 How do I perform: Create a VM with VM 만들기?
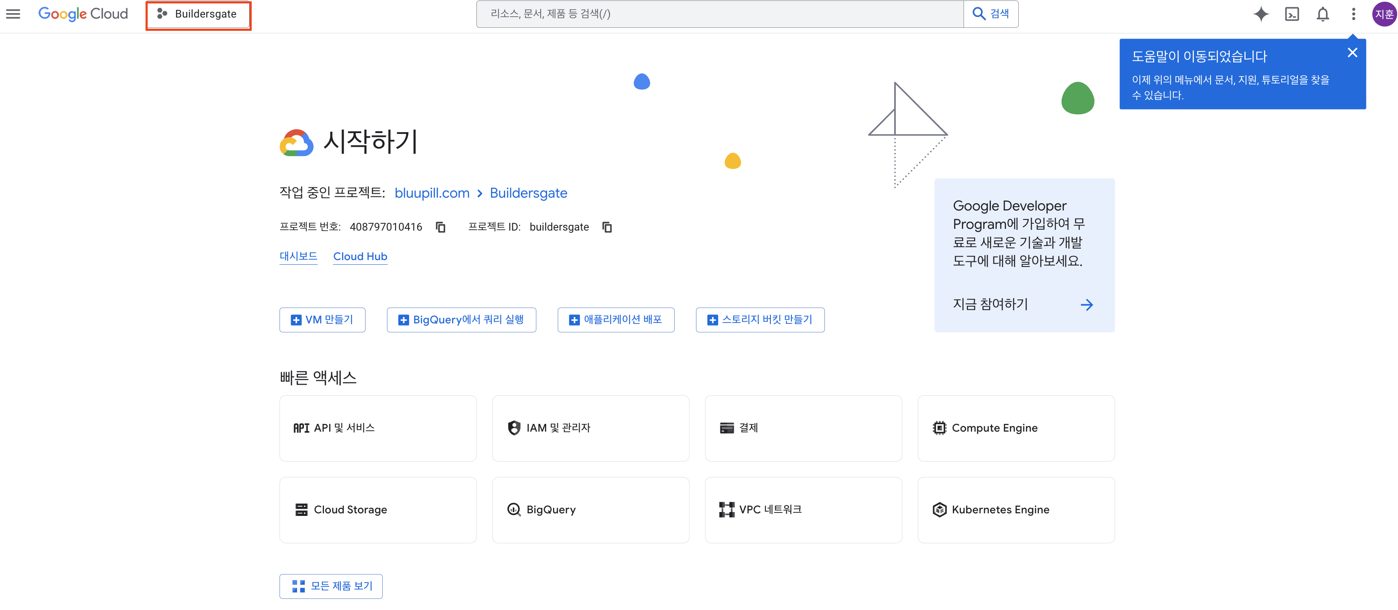(322, 320)
